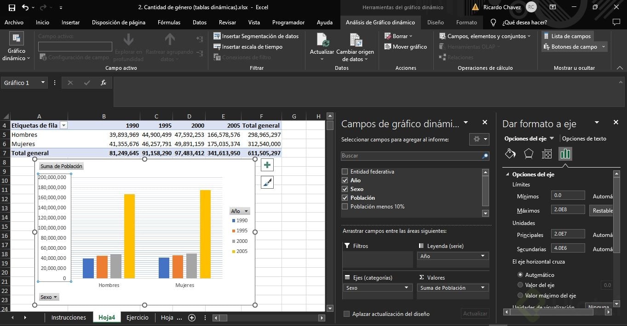Open the Fill and Line paint bucket tab

pos(510,153)
